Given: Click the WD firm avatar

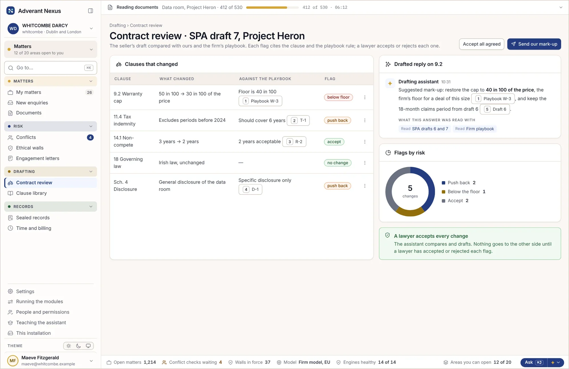Looking at the screenshot, I should pyautogui.click(x=13, y=29).
